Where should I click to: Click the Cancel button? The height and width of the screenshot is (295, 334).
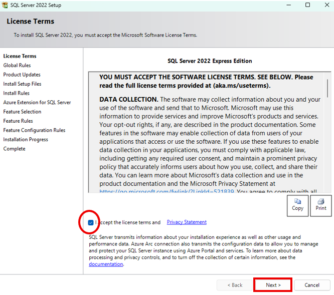[312, 285]
